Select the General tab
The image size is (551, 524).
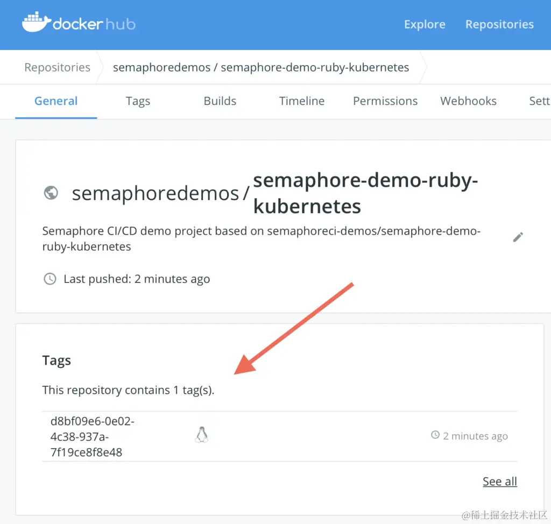click(x=56, y=101)
